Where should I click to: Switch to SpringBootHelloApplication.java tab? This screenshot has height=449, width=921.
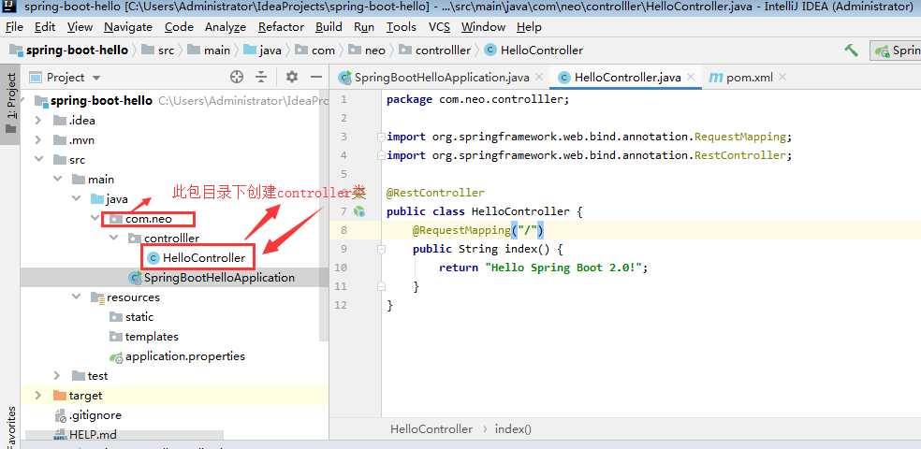tap(442, 78)
